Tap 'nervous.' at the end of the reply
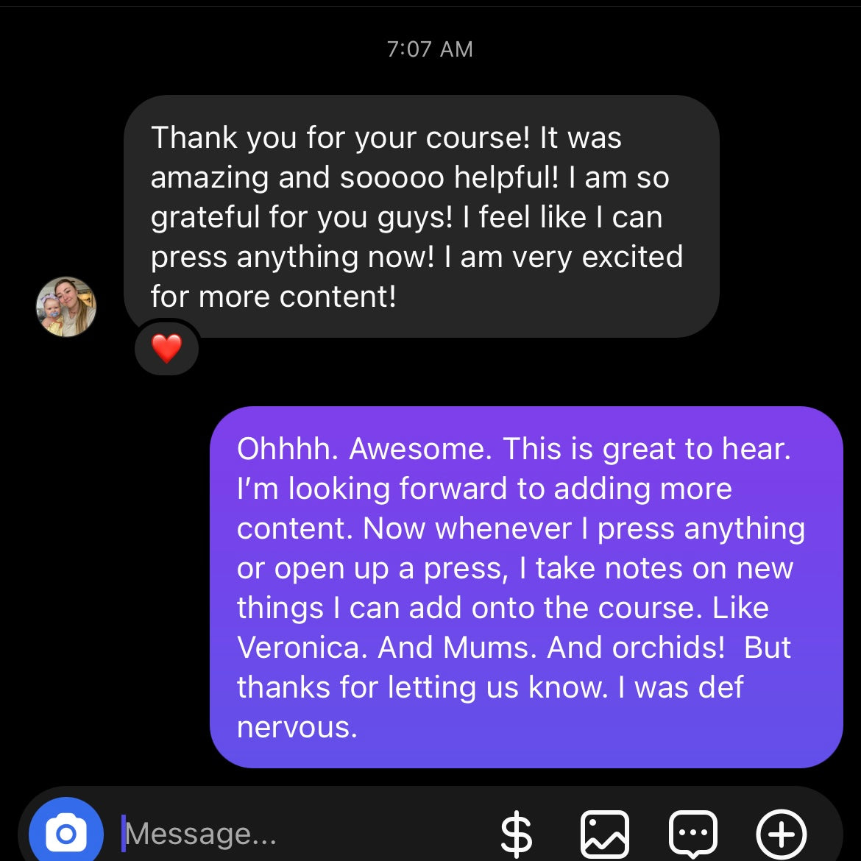 click(x=297, y=728)
